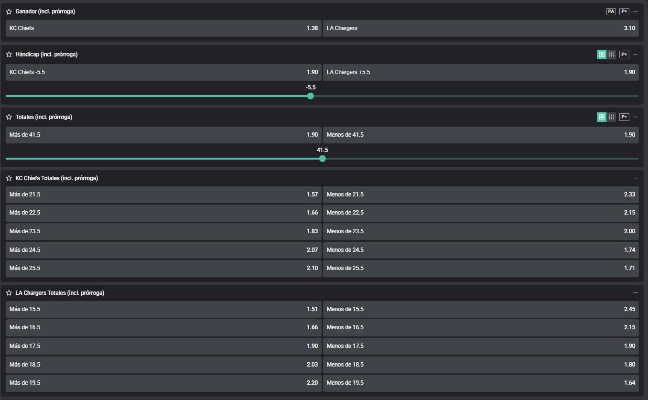Collapse the KC Chiefs Totales section
Image resolution: width=648 pixels, height=400 pixels.
[635, 178]
